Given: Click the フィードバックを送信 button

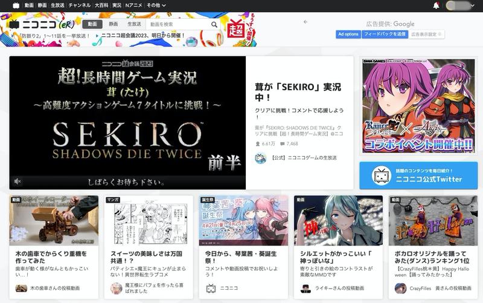Looking at the screenshot, I should click(385, 34).
